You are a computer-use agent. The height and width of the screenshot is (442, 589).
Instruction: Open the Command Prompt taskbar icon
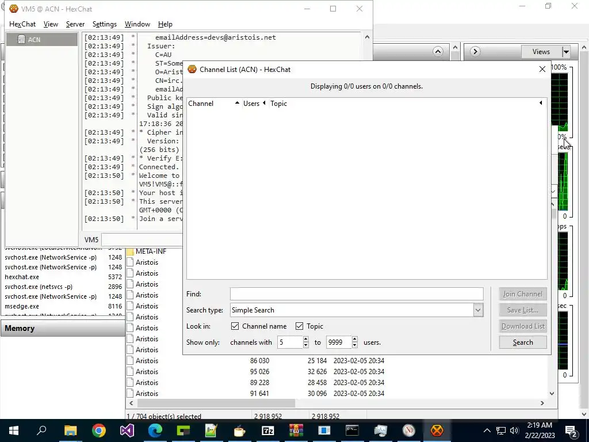(353, 430)
